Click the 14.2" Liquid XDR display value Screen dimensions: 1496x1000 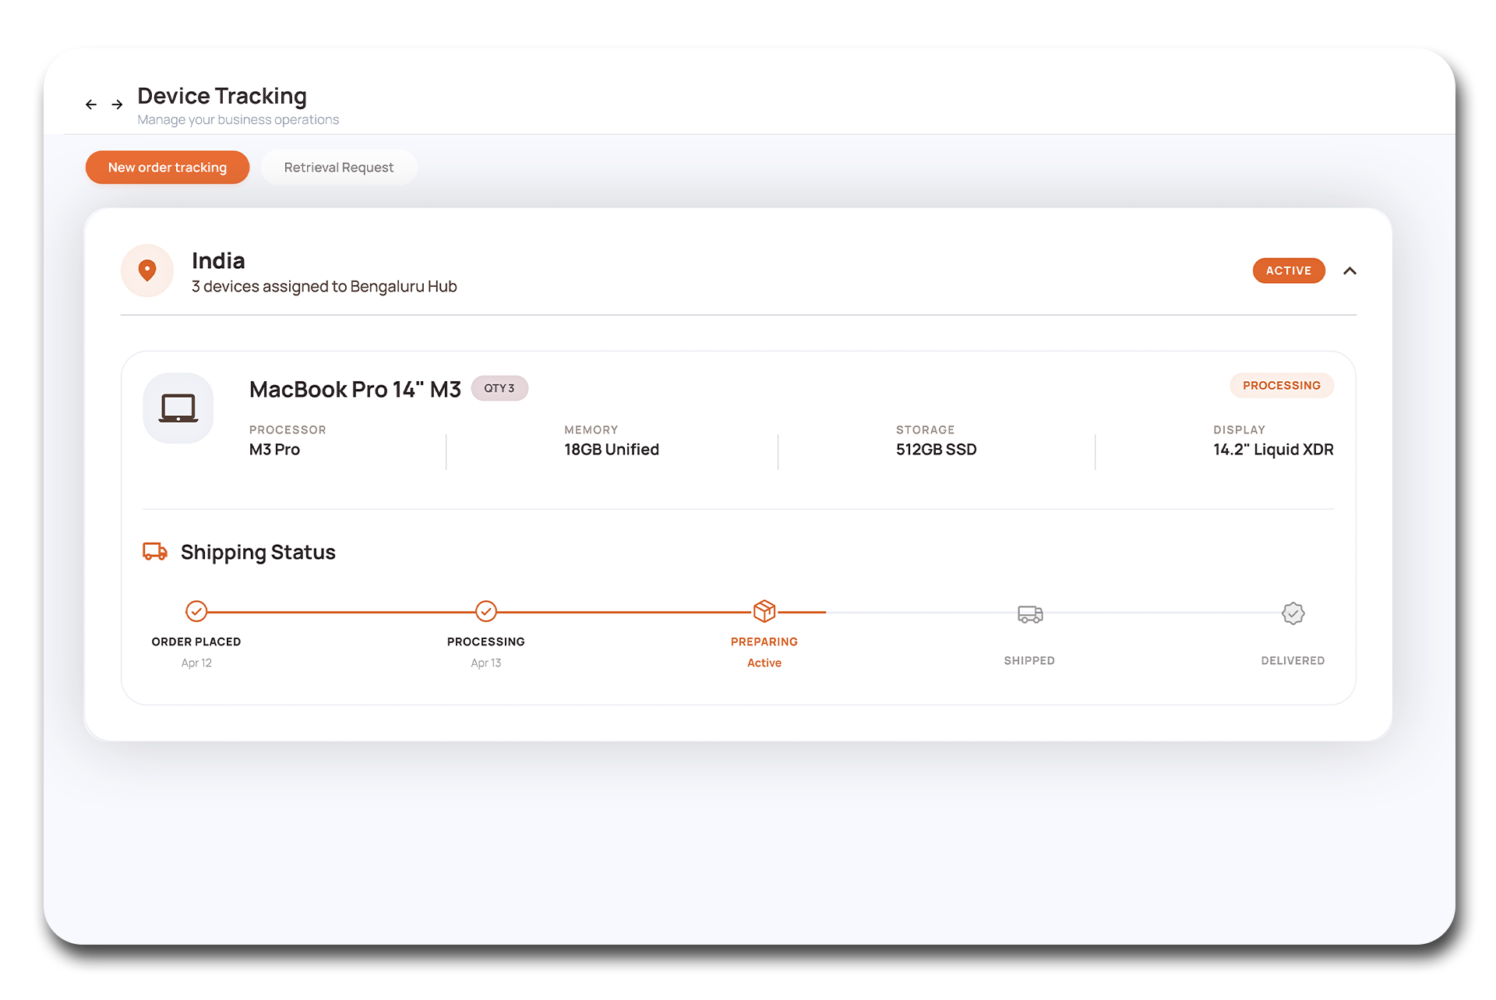tap(1273, 450)
